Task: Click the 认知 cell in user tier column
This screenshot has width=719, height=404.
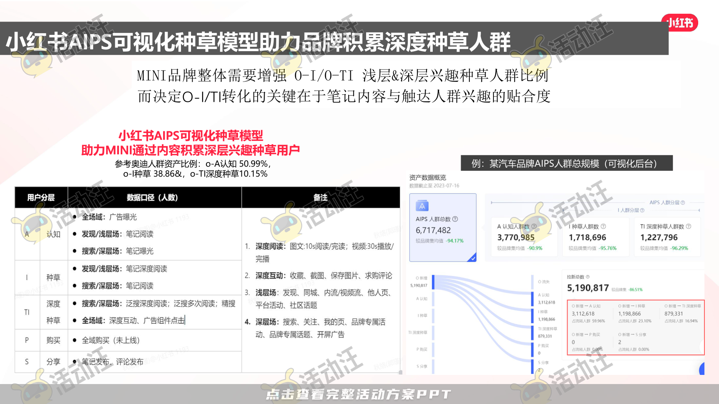Action: point(53,234)
